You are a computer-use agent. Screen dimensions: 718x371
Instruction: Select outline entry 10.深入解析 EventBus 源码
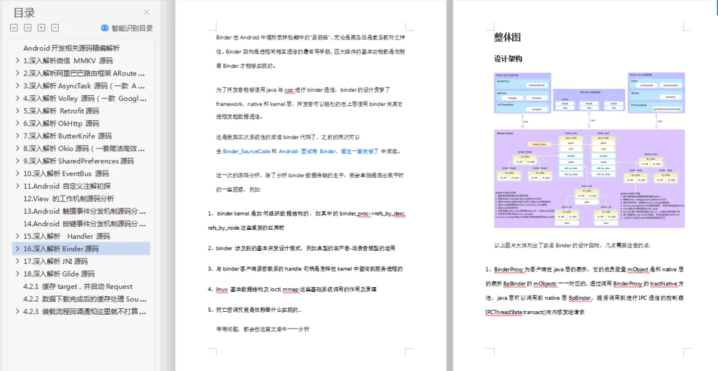(66, 174)
